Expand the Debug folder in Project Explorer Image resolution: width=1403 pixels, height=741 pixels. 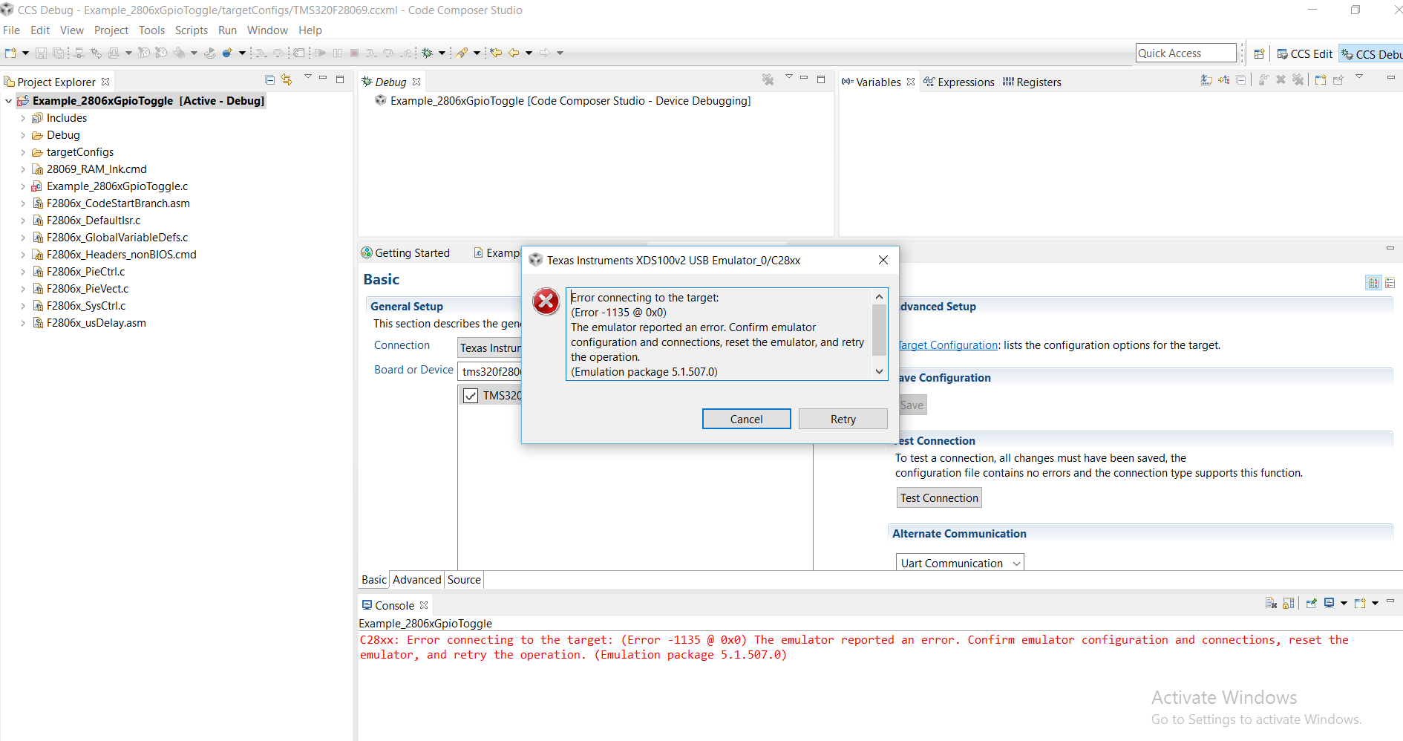pyautogui.click(x=23, y=135)
